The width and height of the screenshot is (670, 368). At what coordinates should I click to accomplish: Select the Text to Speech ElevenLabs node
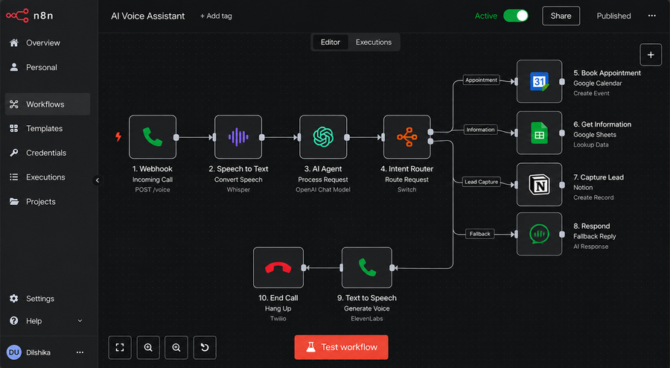click(366, 267)
